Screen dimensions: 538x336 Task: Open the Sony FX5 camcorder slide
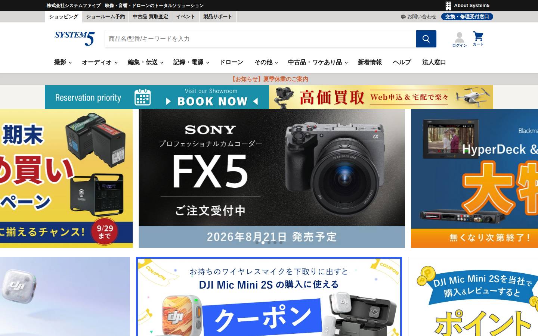pyautogui.click(x=272, y=178)
